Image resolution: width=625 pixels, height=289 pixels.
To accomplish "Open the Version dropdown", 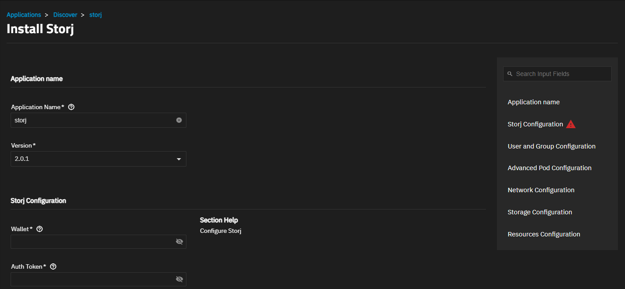I will click(98, 159).
